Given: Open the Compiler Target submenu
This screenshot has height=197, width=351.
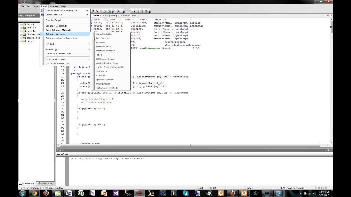Looking at the screenshot, I should 65,20.
